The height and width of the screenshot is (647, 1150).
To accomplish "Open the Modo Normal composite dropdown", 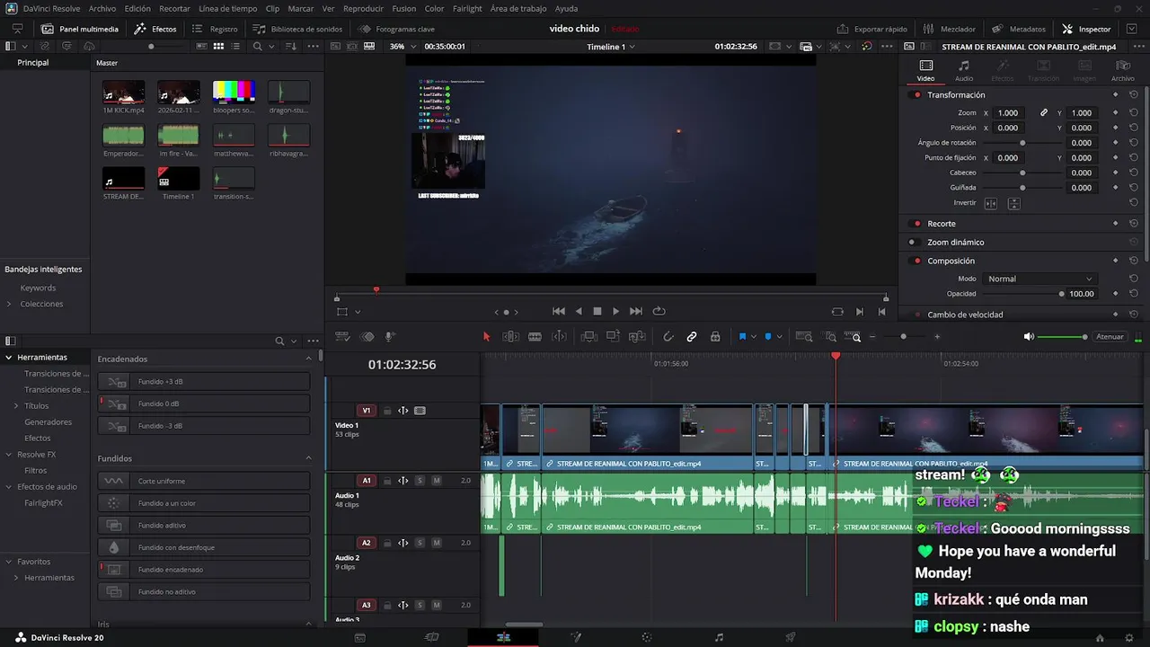I will click(x=1039, y=279).
